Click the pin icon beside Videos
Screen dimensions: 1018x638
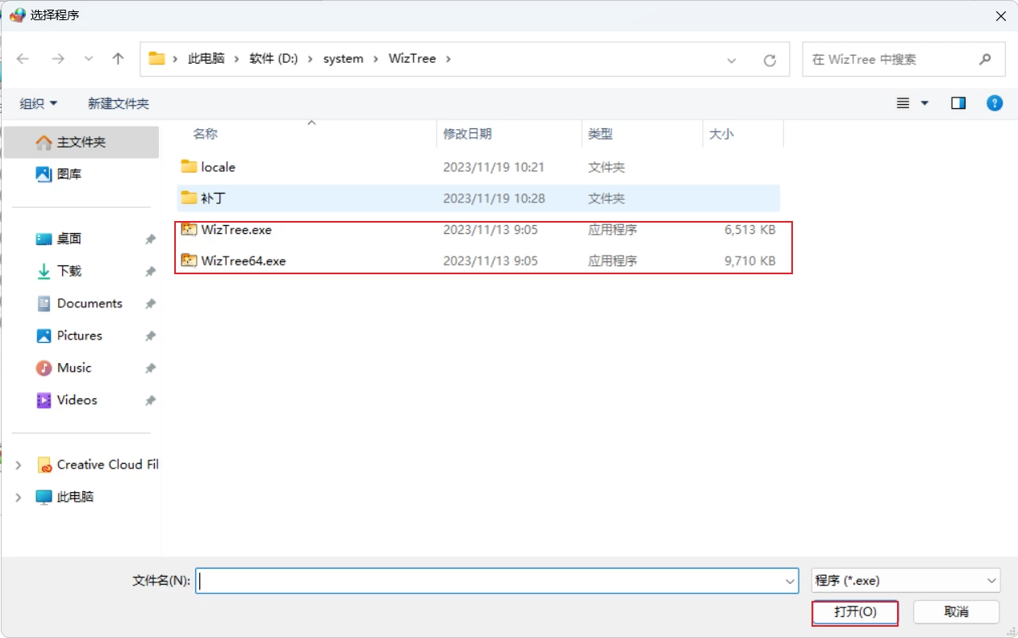(x=150, y=401)
